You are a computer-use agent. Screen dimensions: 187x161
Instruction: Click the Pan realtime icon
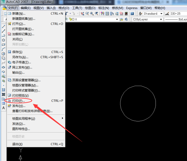click(82, 14)
